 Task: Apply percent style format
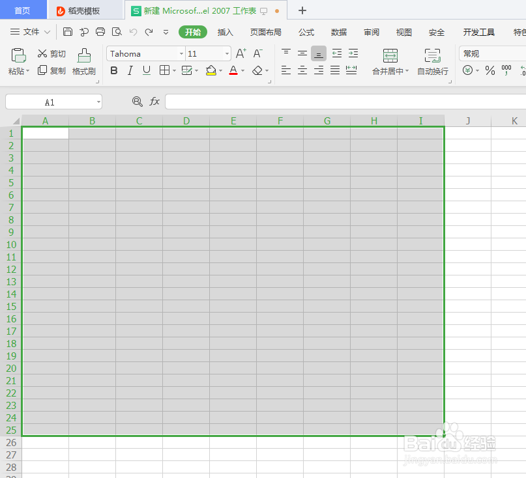click(x=490, y=70)
